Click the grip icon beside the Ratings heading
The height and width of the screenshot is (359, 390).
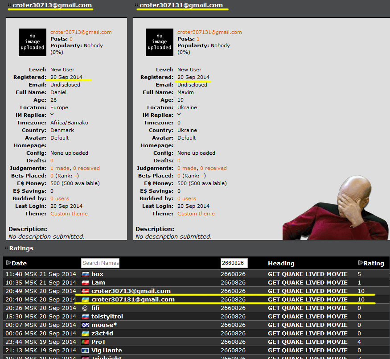(6, 248)
